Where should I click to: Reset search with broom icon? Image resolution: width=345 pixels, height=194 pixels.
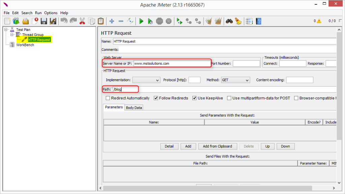click(238, 21)
